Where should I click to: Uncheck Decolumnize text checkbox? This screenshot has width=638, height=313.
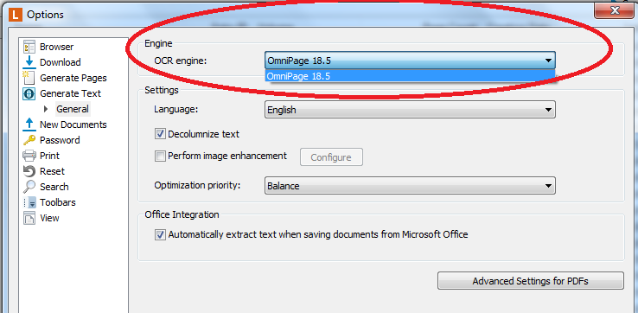tap(160, 134)
